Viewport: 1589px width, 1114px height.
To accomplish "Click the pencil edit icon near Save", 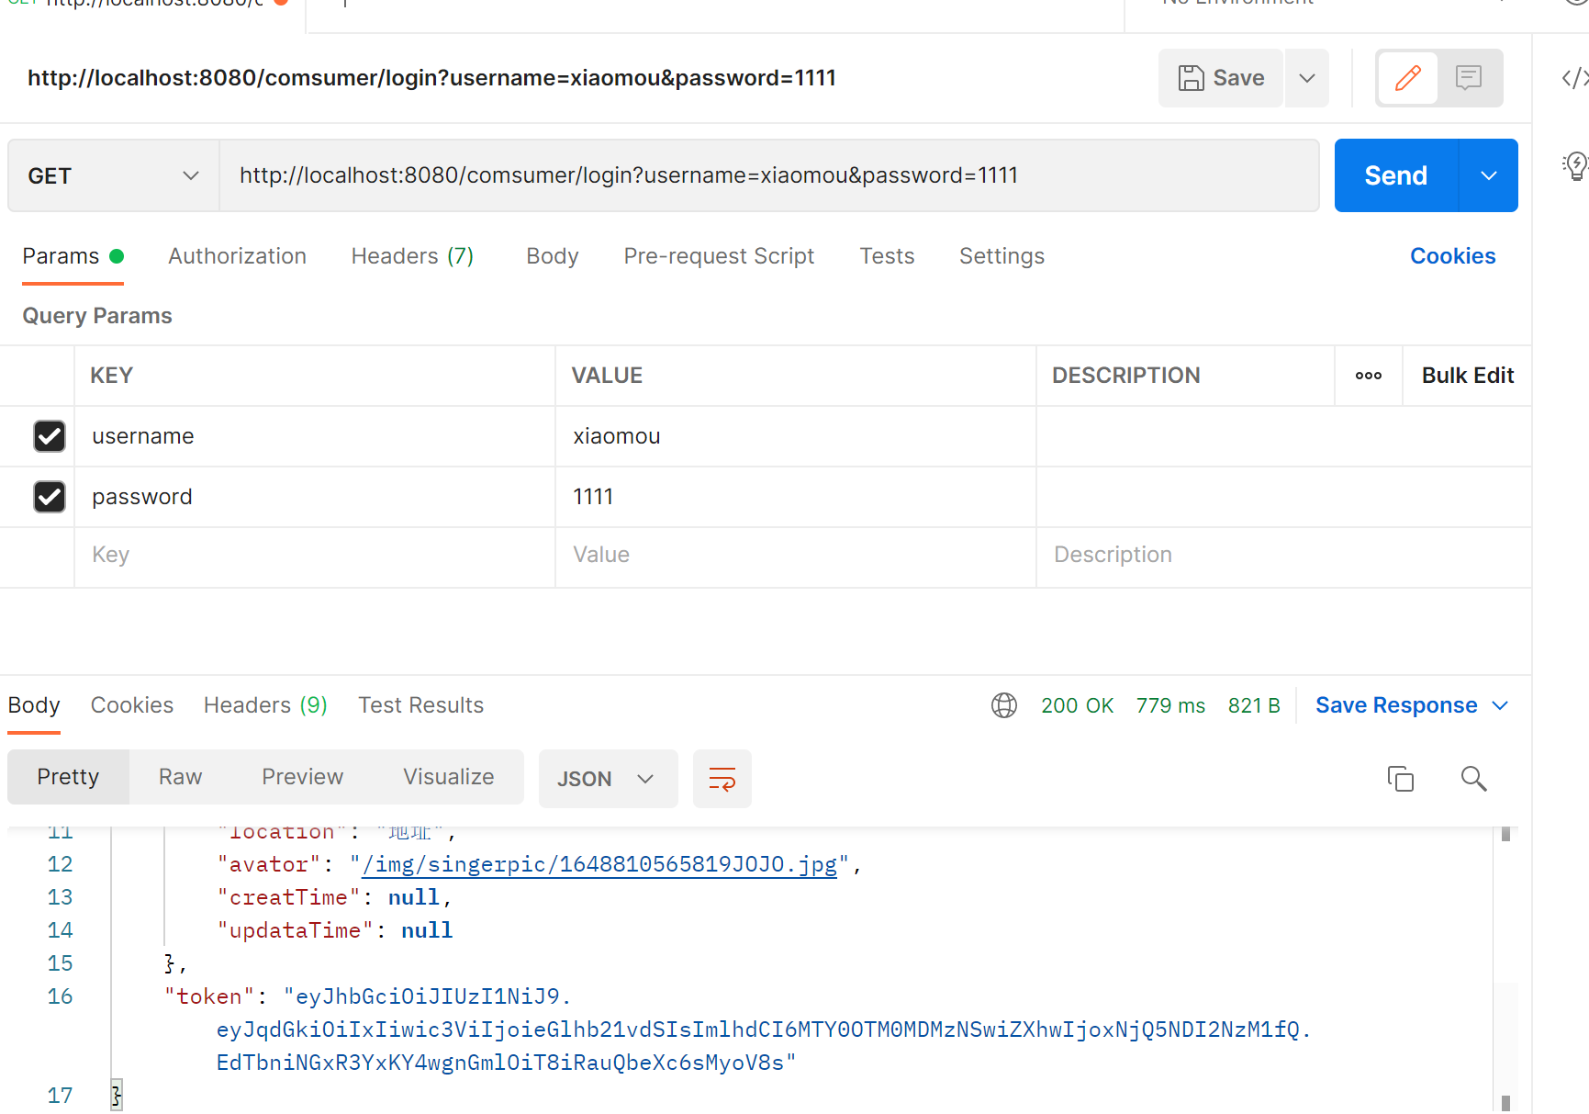I will [1407, 78].
